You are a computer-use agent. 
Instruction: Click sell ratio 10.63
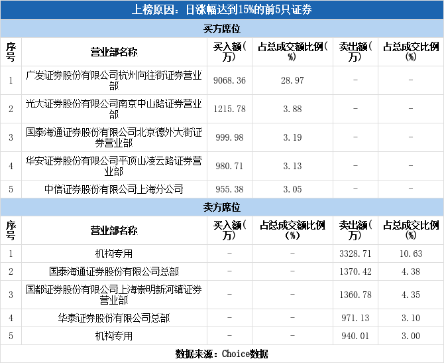(411, 254)
